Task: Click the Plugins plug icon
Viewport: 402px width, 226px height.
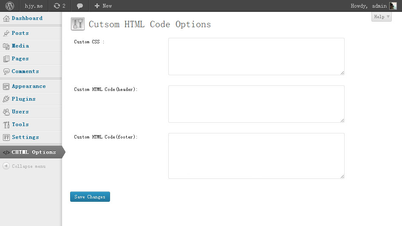Action: tap(6, 99)
